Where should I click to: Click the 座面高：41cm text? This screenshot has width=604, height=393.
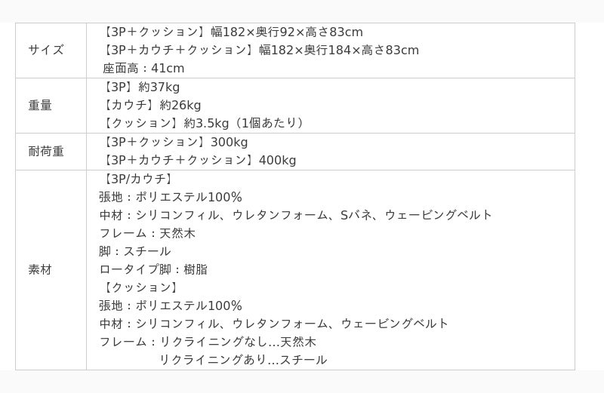pos(143,69)
